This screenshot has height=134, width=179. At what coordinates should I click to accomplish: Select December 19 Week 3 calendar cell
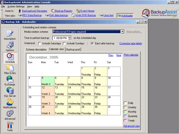(48, 100)
